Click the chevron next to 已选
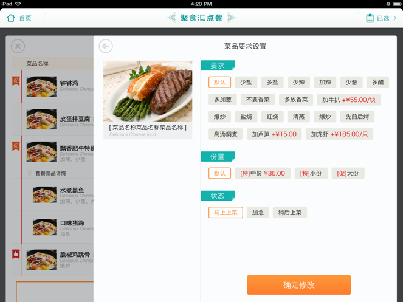 pyautogui.click(x=395, y=18)
